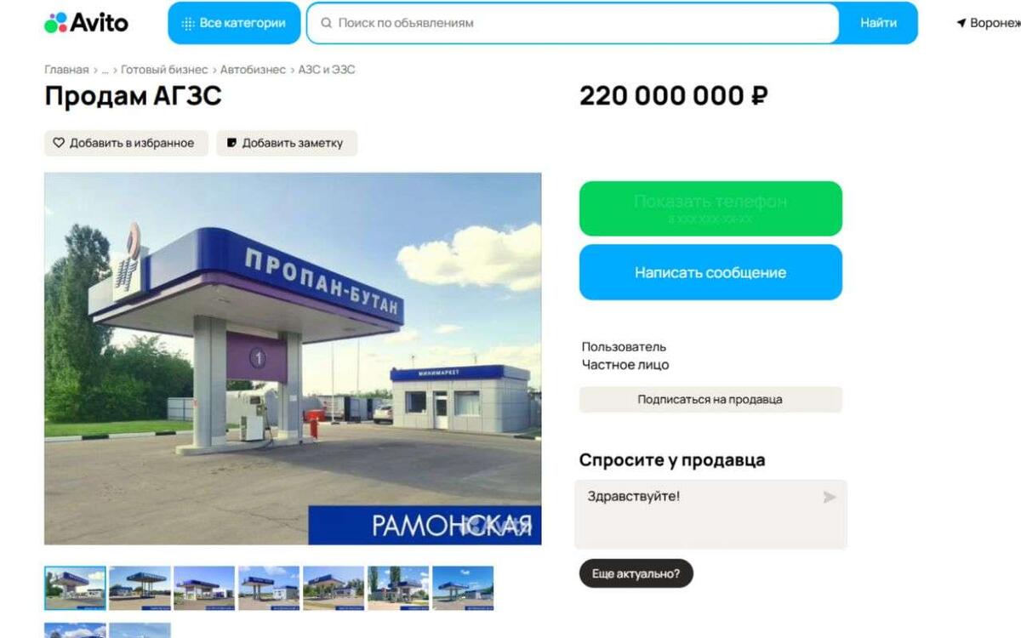Screen dimensions: 1021x638
Task: Click the send arrow in the message box
Action: 830,497
